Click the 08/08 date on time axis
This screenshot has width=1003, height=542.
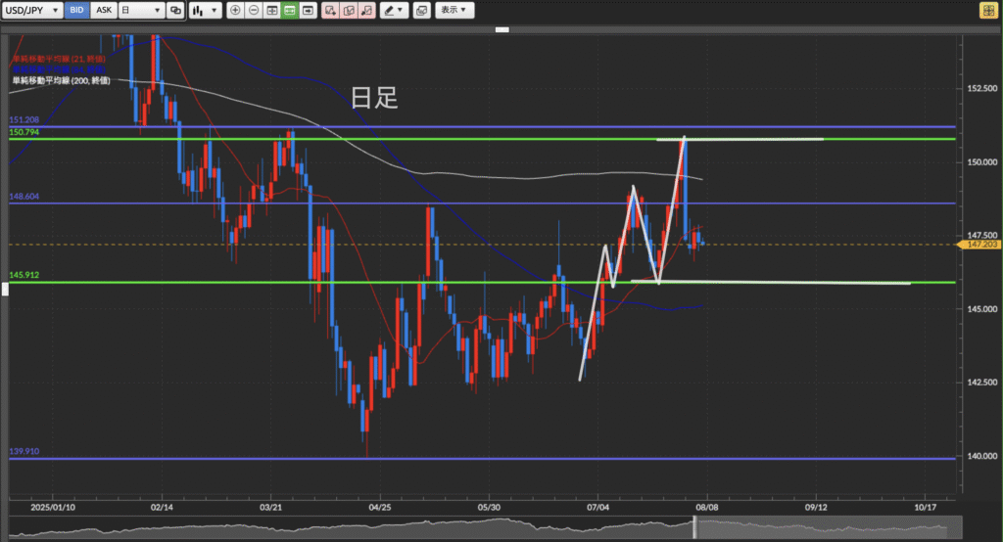tap(707, 508)
